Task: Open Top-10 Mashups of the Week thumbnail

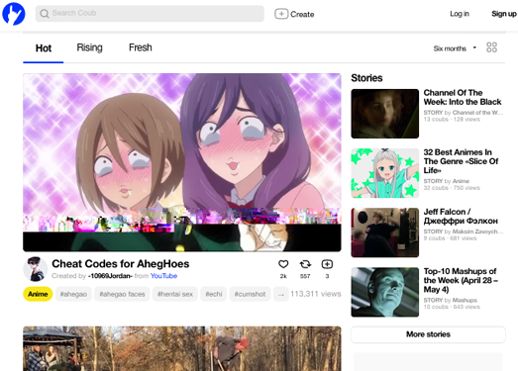Action: pos(385,292)
